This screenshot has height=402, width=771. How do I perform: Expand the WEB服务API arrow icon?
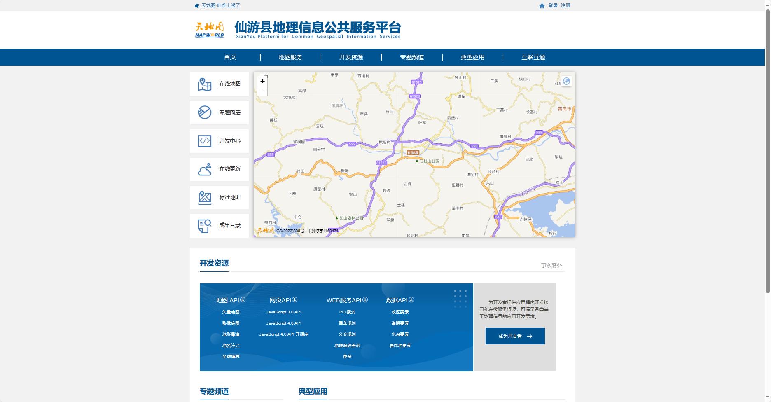(365, 300)
